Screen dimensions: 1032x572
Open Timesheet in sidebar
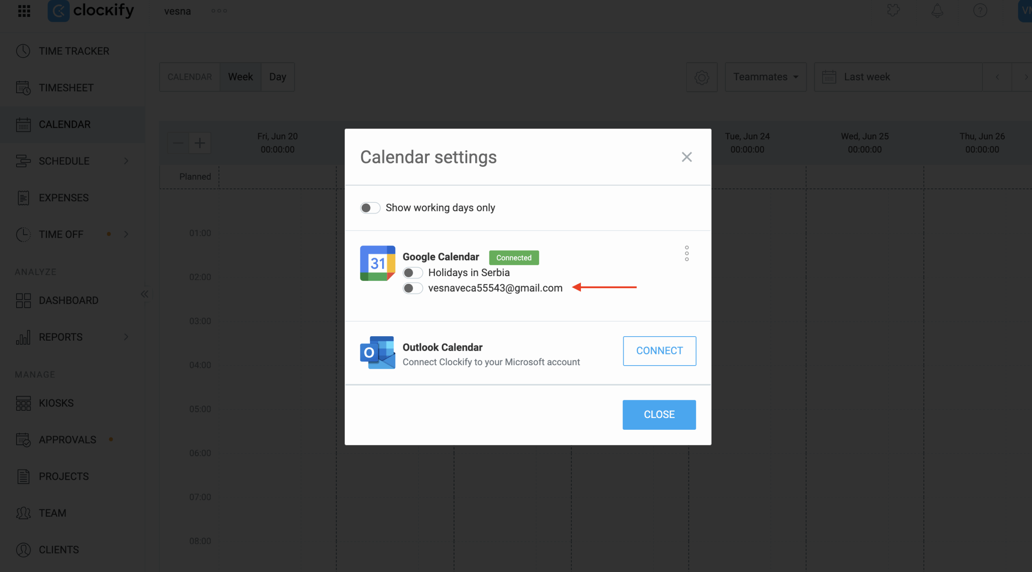tap(73, 87)
